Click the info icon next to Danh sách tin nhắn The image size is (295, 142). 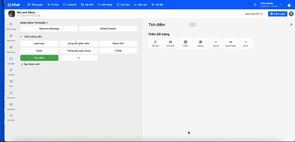(47, 23)
